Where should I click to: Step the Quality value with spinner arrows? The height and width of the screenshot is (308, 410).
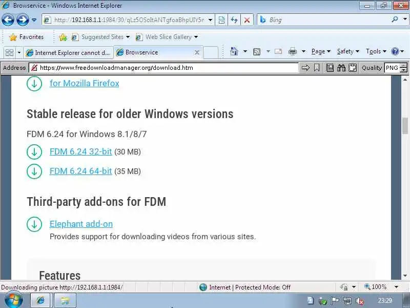[404, 68]
